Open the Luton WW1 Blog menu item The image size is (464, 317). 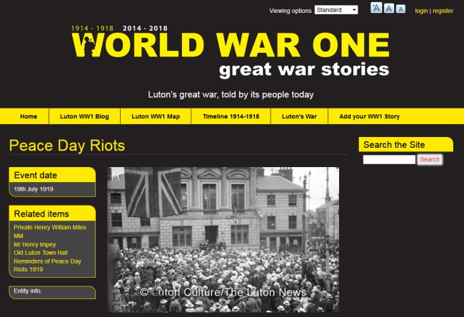(84, 116)
